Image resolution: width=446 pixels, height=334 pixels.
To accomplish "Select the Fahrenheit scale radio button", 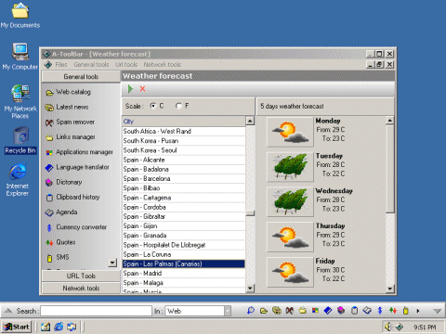I will 178,106.
